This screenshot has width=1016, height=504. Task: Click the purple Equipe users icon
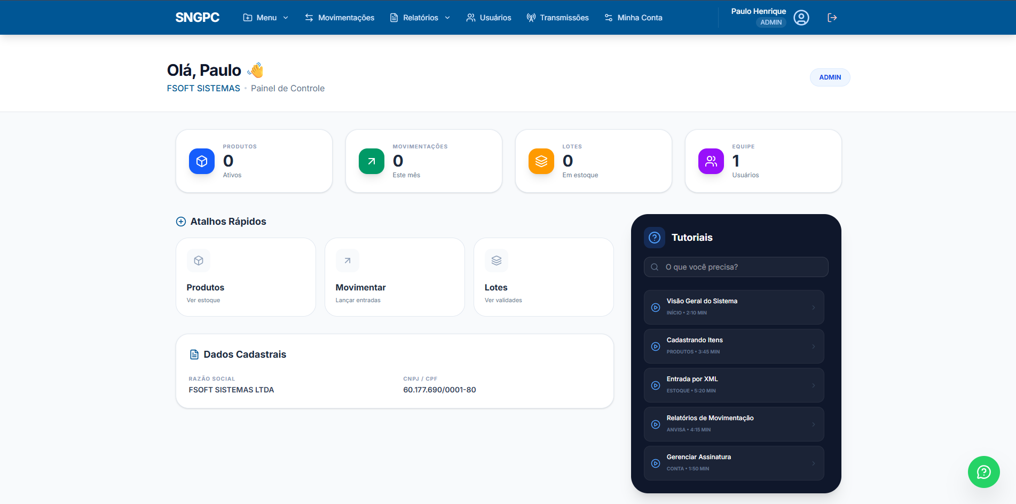[x=711, y=161]
